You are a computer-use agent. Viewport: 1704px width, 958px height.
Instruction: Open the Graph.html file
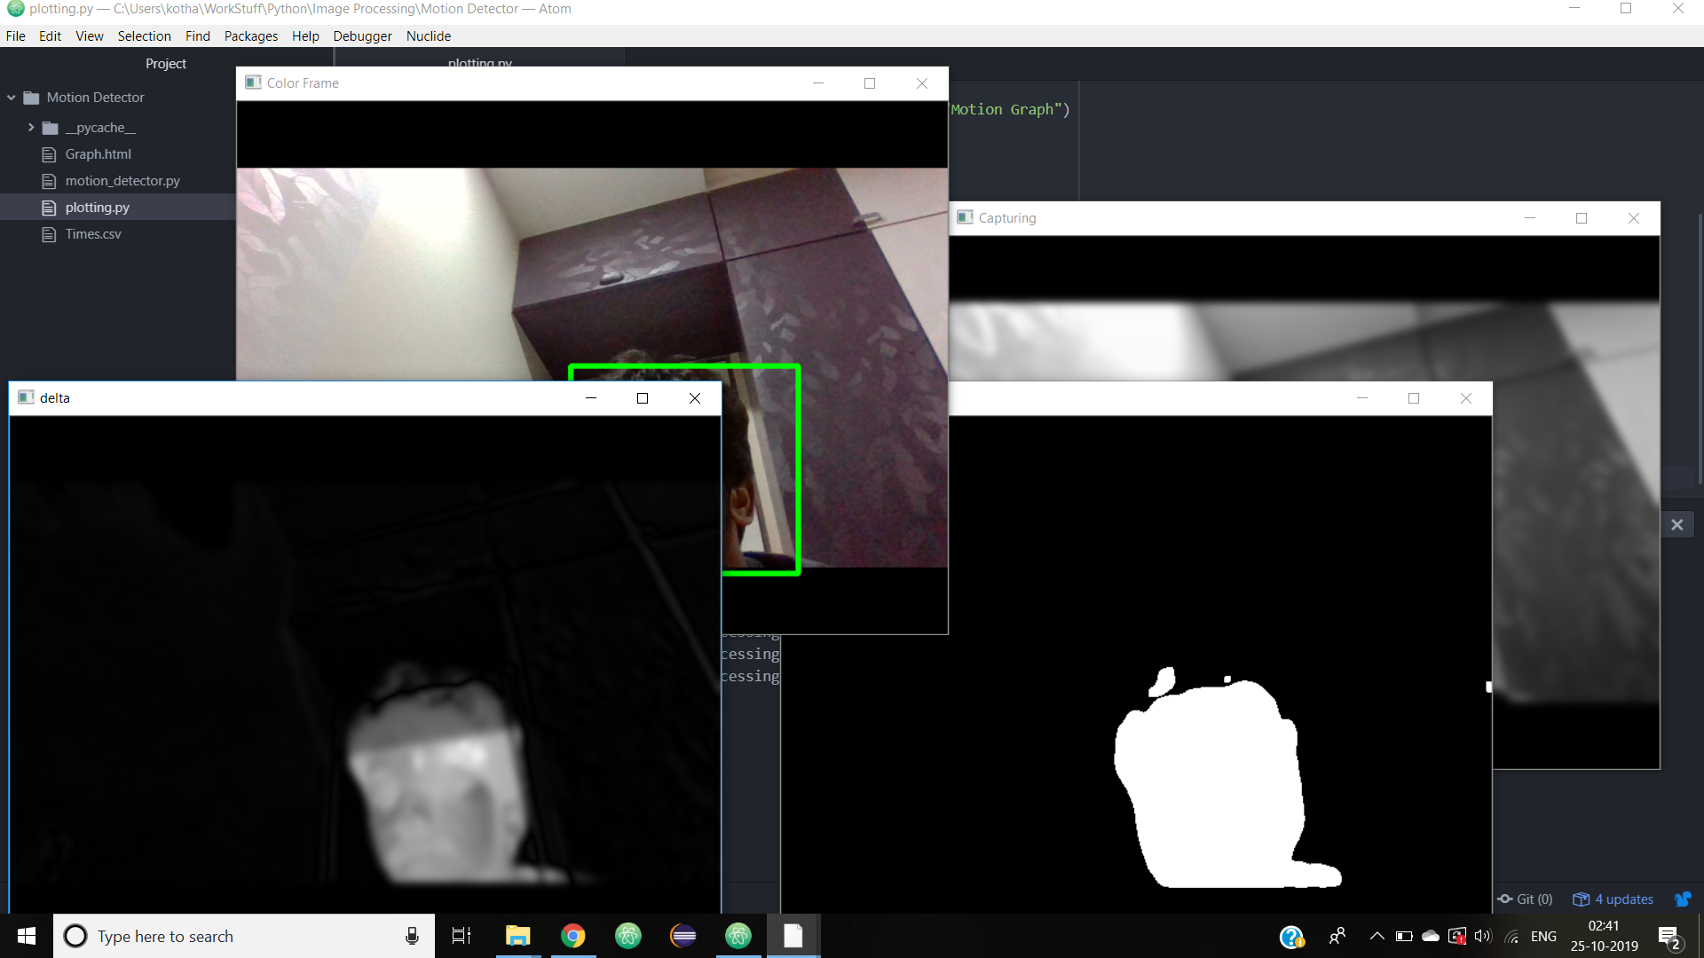coord(98,154)
